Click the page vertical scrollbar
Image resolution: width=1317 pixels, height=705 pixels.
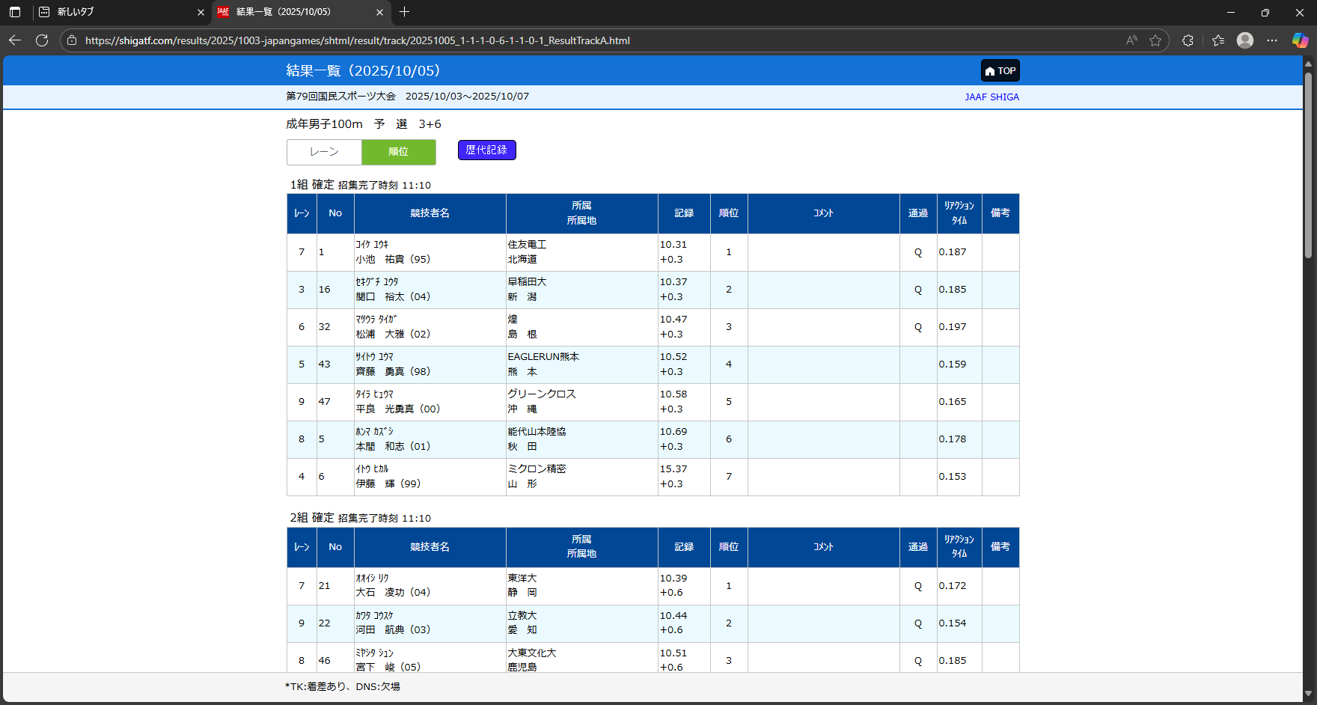tap(1308, 165)
